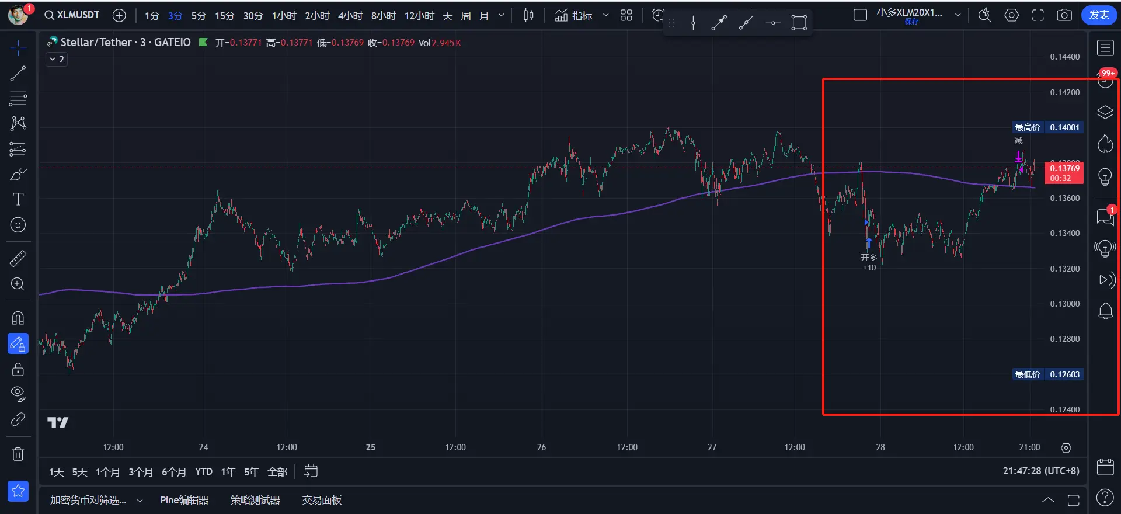Click the blue 发表 publish button

point(1099,15)
